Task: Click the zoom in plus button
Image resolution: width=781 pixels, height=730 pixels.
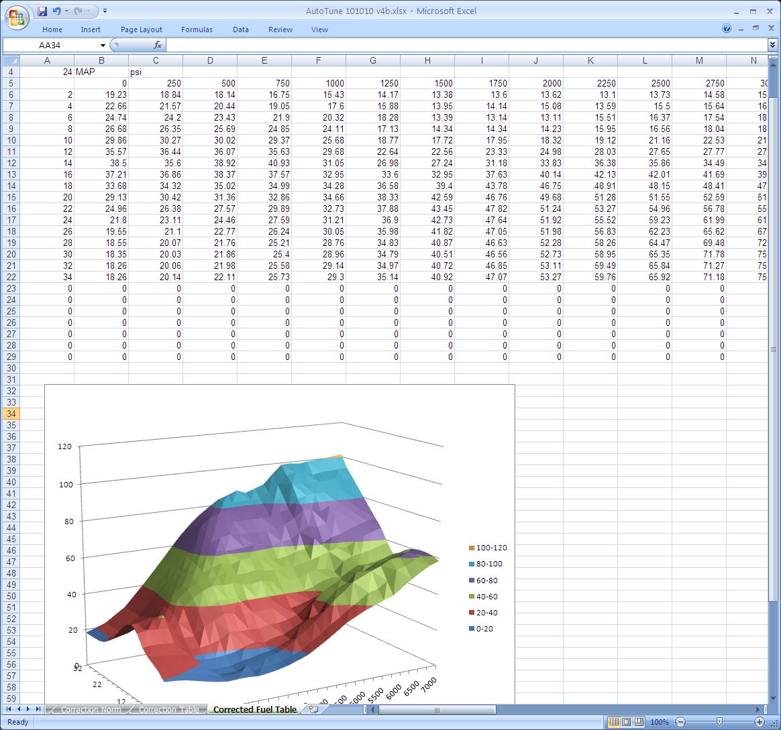Action: coord(760,722)
